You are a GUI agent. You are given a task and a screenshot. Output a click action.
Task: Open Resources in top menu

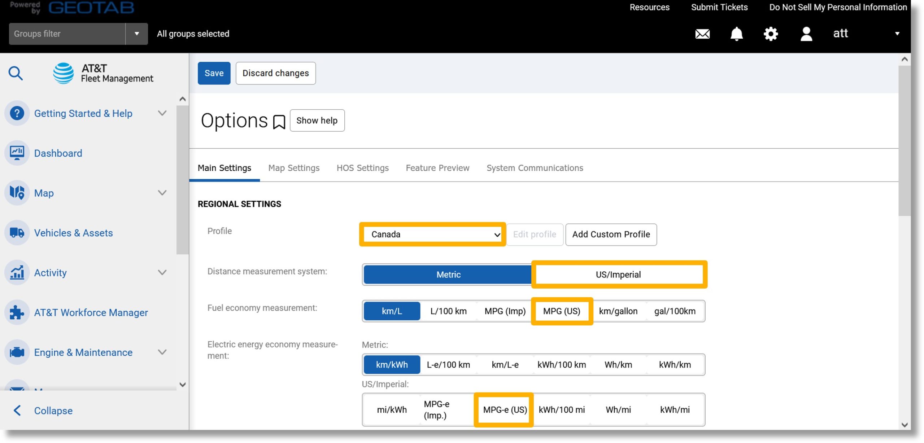649,7
